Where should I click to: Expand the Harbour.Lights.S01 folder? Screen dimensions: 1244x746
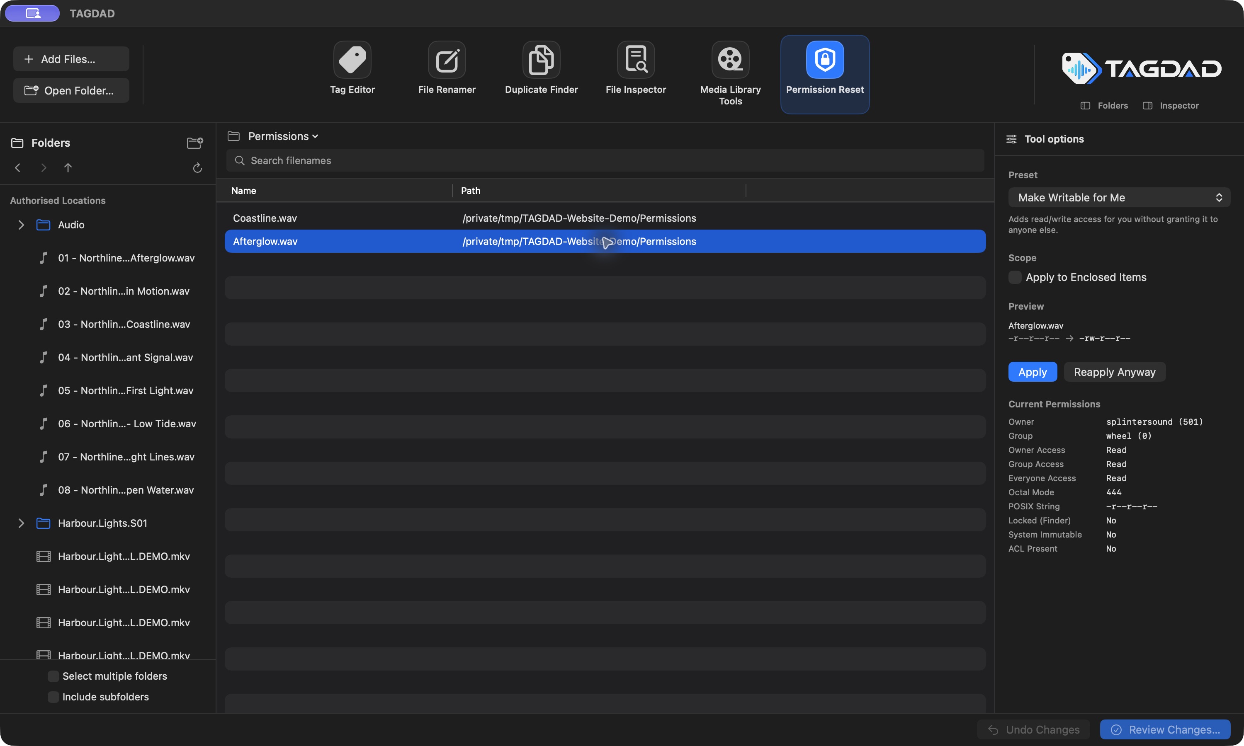point(21,523)
